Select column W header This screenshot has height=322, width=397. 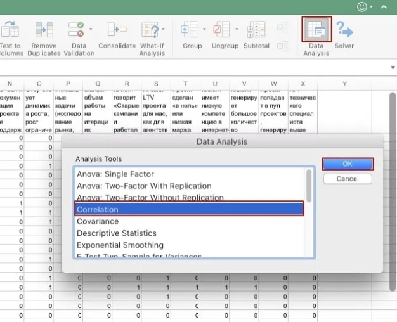click(273, 84)
